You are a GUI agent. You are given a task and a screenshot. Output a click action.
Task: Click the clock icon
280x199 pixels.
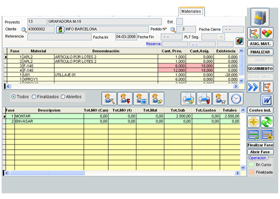pyautogui.click(x=236, y=99)
